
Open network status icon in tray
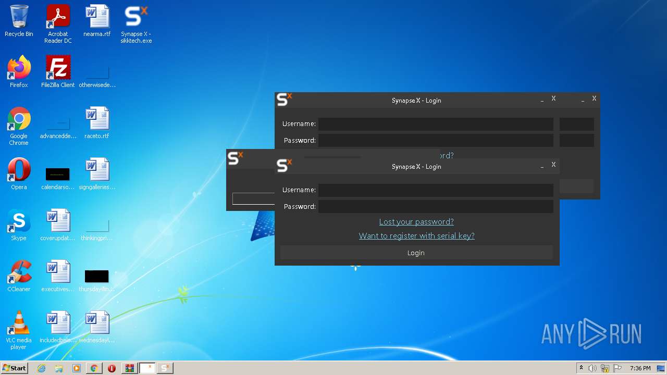click(605, 368)
